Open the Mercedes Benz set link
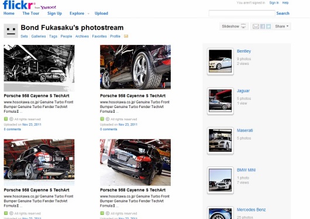This screenshot has width=310, height=219. click(x=251, y=210)
